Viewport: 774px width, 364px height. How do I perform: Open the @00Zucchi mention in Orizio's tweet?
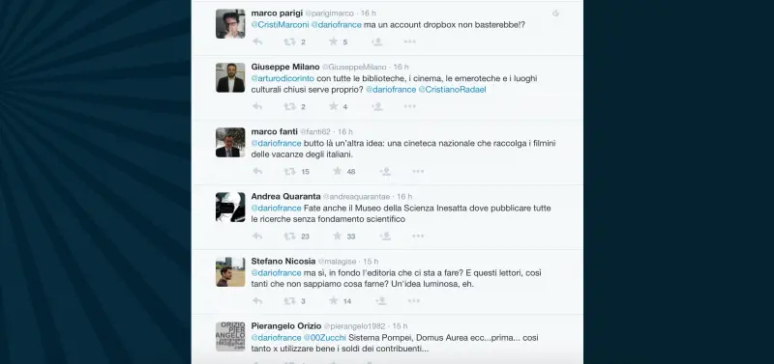click(324, 338)
